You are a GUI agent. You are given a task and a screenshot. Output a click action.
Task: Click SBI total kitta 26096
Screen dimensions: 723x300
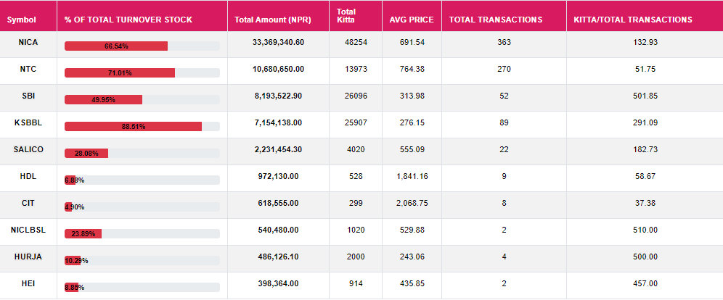[356, 96]
